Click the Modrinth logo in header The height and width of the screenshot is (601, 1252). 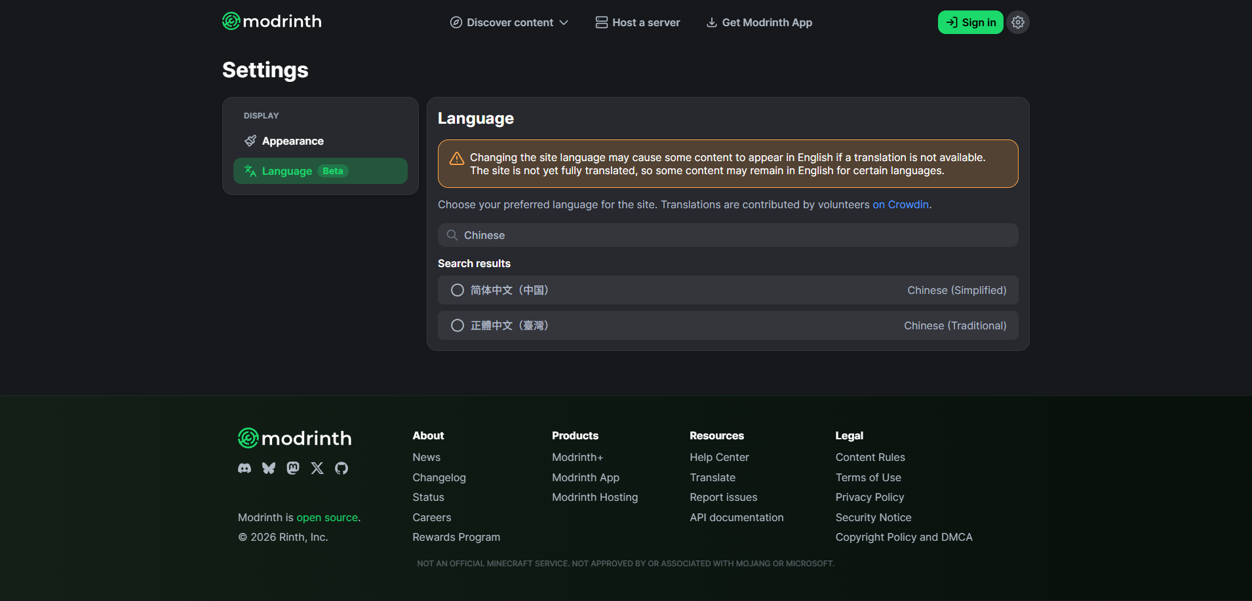(x=272, y=22)
